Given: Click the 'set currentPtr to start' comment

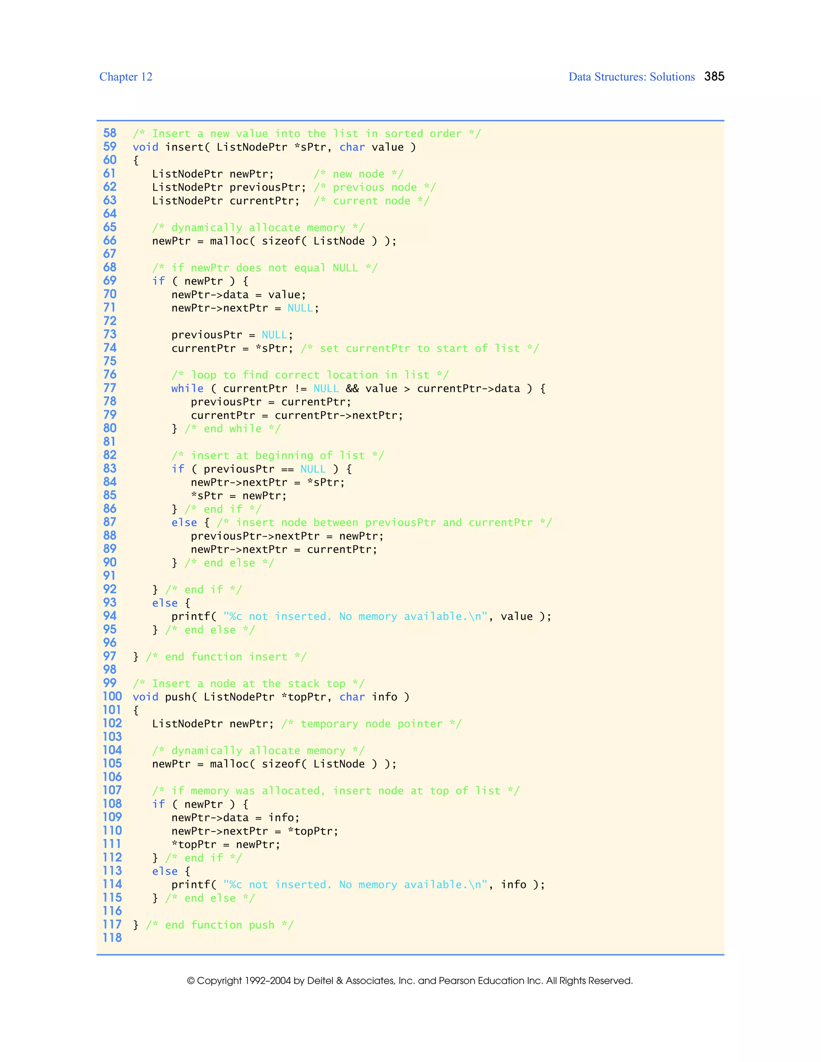Looking at the screenshot, I should (x=419, y=349).
